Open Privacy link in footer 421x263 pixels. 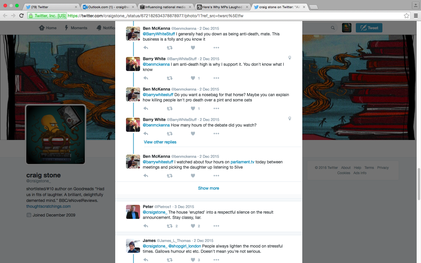tap(383, 168)
